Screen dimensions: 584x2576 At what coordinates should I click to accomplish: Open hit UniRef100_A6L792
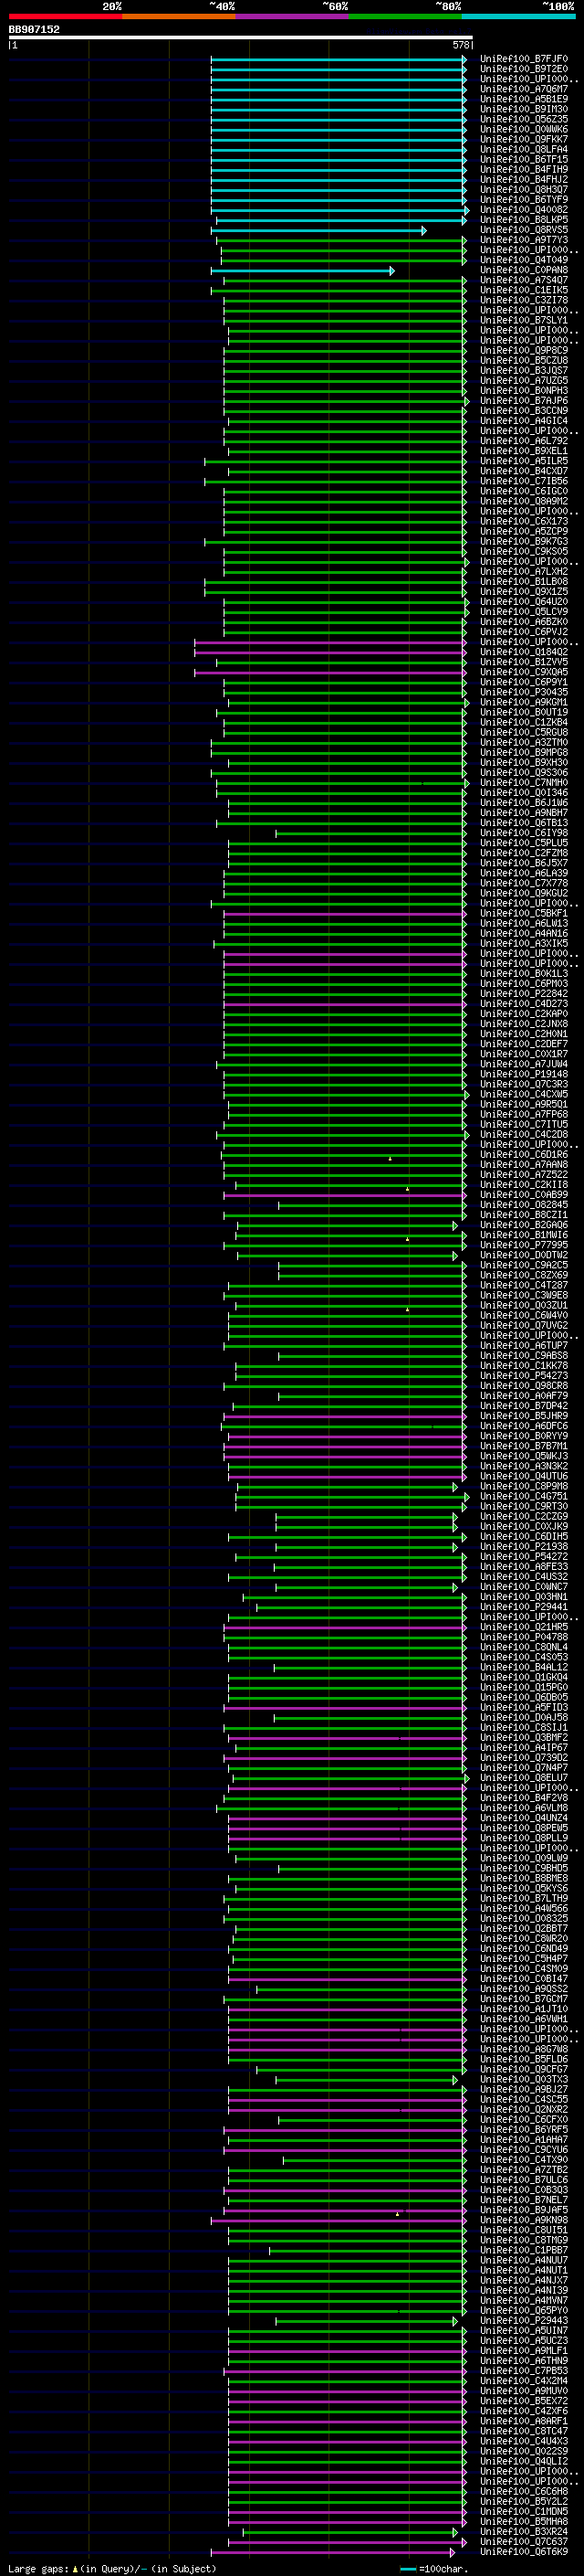[523, 441]
